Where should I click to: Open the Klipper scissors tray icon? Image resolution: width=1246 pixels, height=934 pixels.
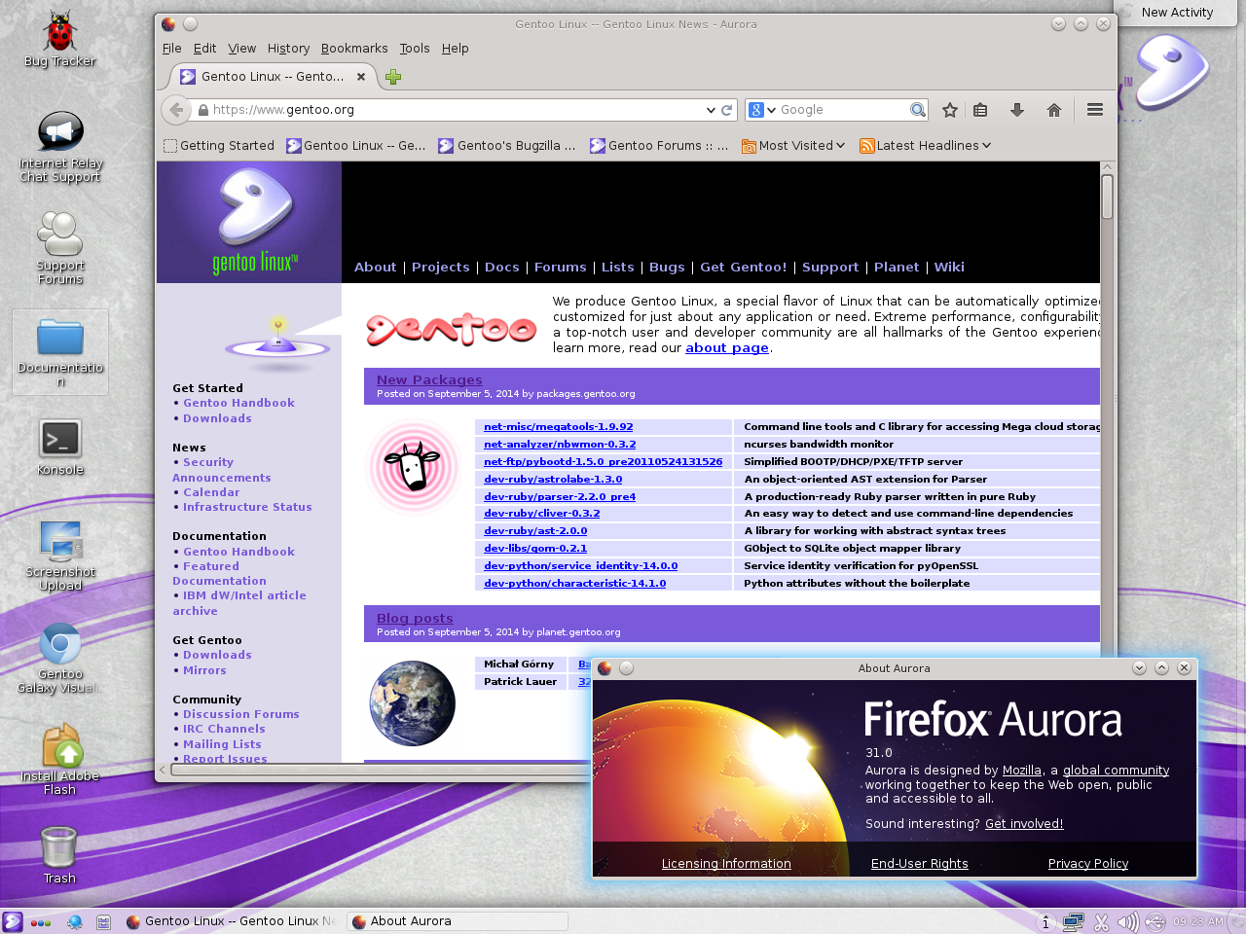point(1101,922)
